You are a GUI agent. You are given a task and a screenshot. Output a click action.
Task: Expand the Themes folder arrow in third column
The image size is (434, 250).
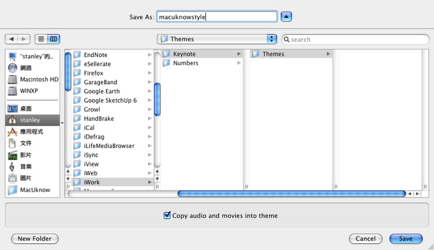coord(328,54)
